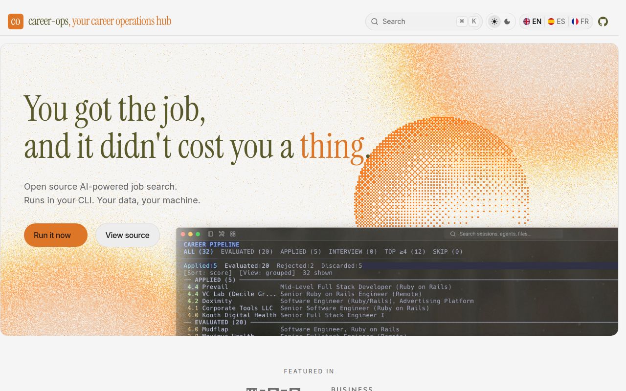Click the Open source AI-powered job search text

point(100,187)
